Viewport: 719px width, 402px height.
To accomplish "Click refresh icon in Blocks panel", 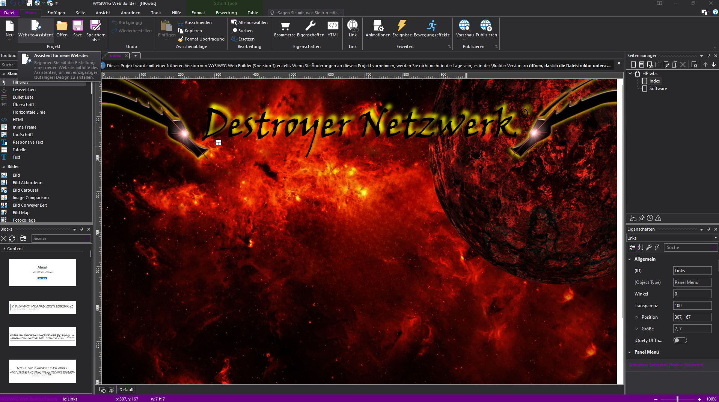I will (12, 238).
